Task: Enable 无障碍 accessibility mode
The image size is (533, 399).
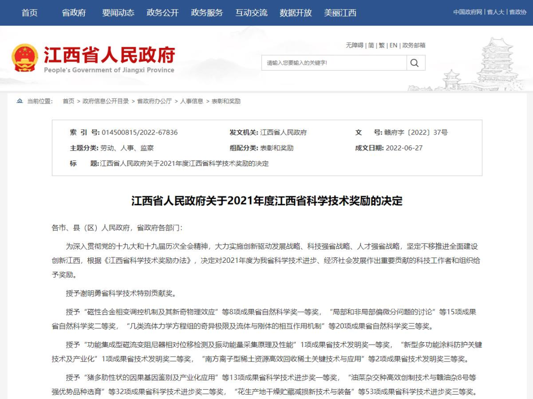Action: coord(354,45)
